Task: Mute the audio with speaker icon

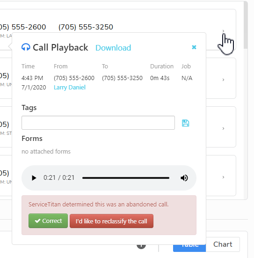Action: tap(184, 178)
